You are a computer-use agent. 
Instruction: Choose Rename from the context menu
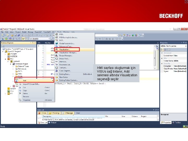tap(37, 97)
